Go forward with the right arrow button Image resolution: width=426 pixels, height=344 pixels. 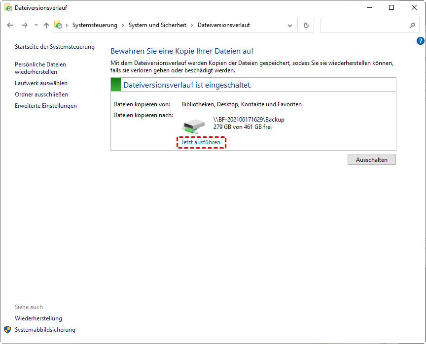point(25,25)
